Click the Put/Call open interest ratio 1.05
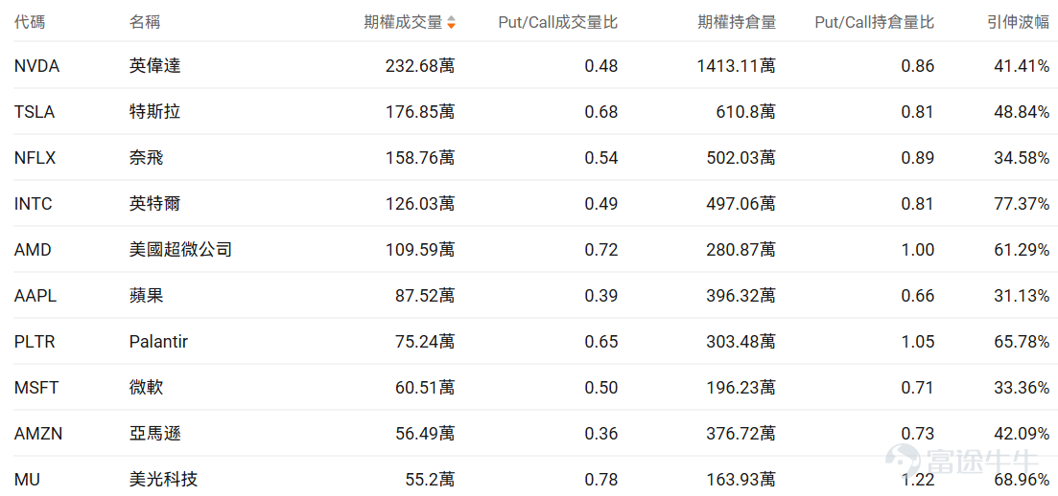 (x=918, y=342)
